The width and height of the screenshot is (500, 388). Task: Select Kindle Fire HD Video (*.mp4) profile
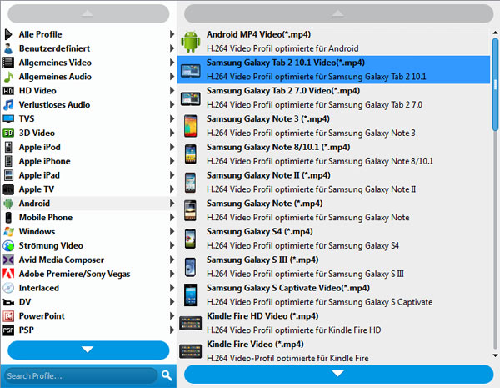click(x=333, y=323)
